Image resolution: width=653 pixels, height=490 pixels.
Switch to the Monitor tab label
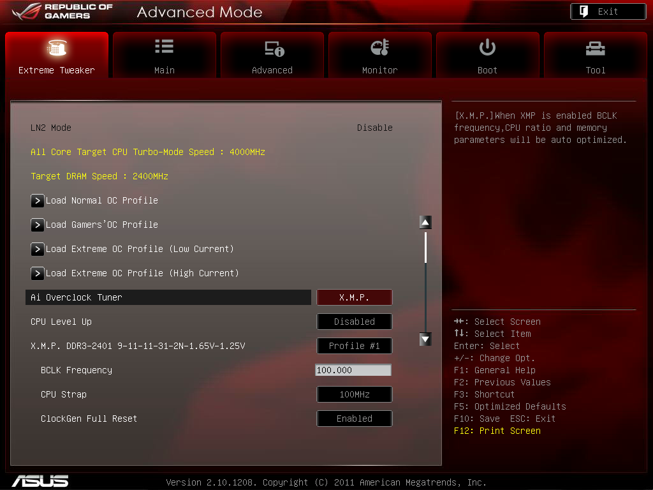pos(379,70)
